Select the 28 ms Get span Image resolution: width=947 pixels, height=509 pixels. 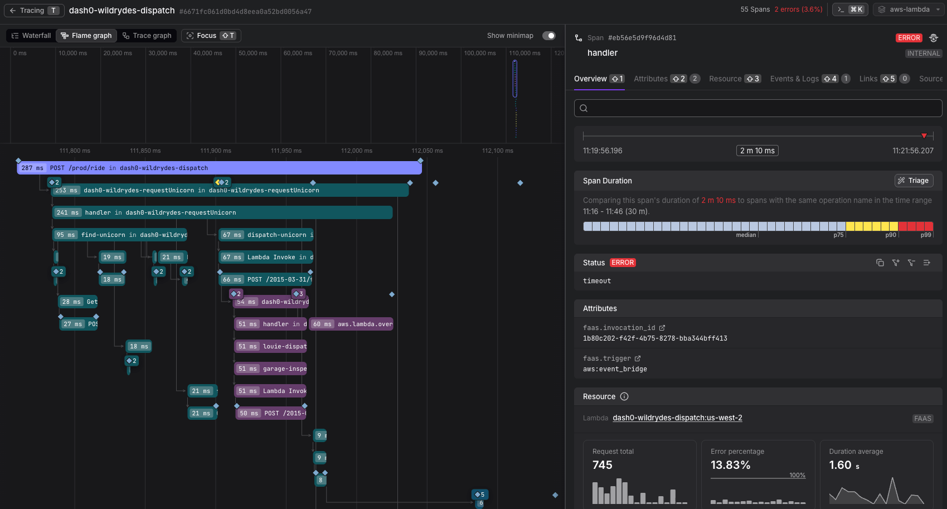click(79, 302)
